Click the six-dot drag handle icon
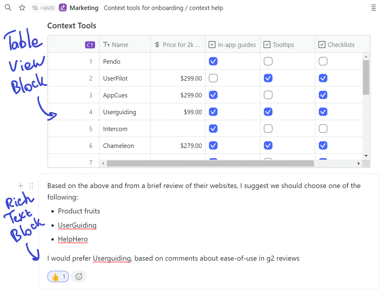 pyautogui.click(x=31, y=186)
